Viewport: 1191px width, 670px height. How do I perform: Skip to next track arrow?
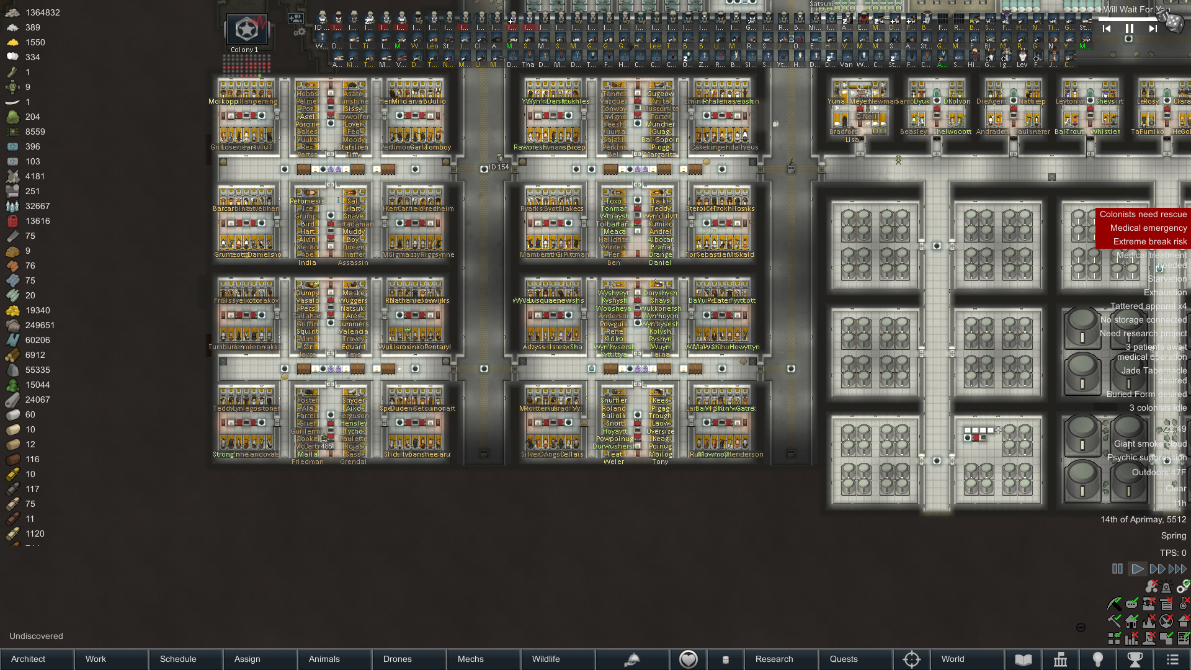(x=1152, y=29)
